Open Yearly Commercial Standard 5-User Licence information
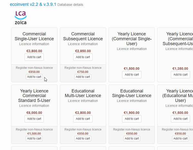 [34, 106]
